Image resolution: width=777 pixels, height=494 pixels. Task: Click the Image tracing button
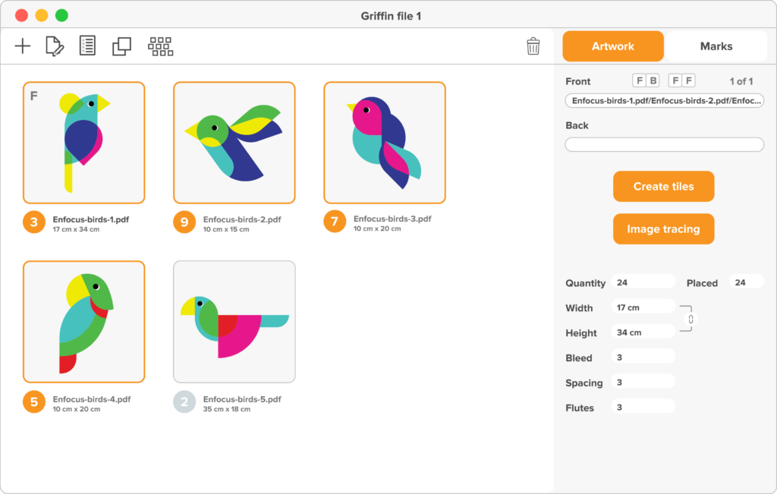663,229
